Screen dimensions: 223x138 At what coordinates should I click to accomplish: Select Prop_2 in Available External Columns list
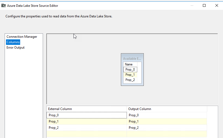click(130, 80)
